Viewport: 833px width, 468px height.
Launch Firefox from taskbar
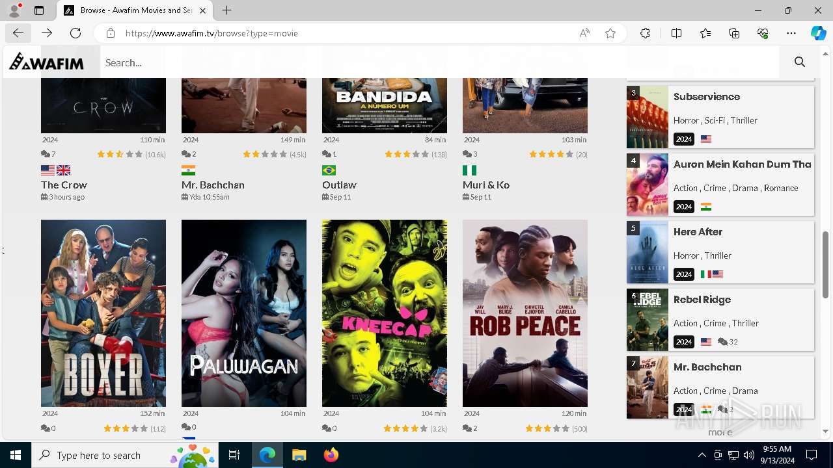click(331, 455)
